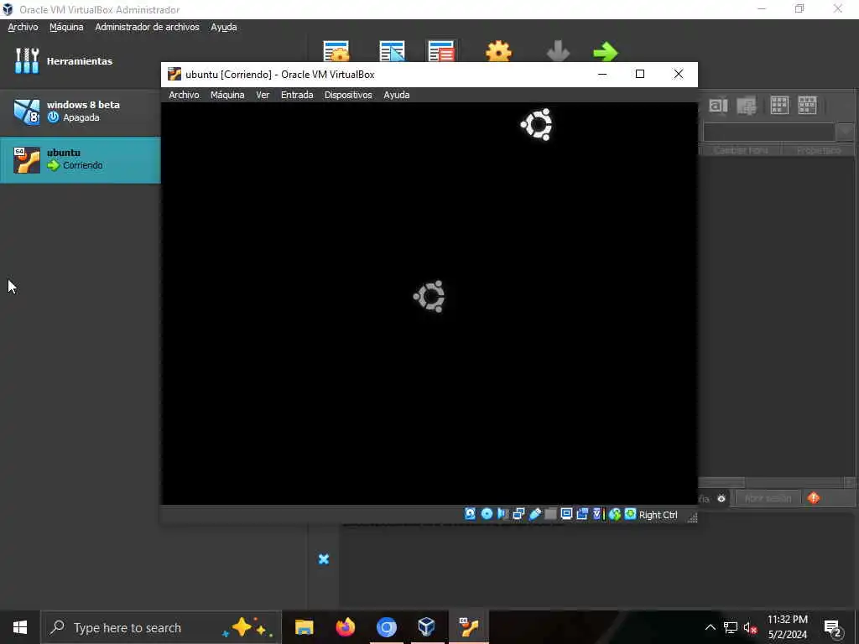Open the log toolbar icon with red lines
859x644 pixels.
point(441,51)
